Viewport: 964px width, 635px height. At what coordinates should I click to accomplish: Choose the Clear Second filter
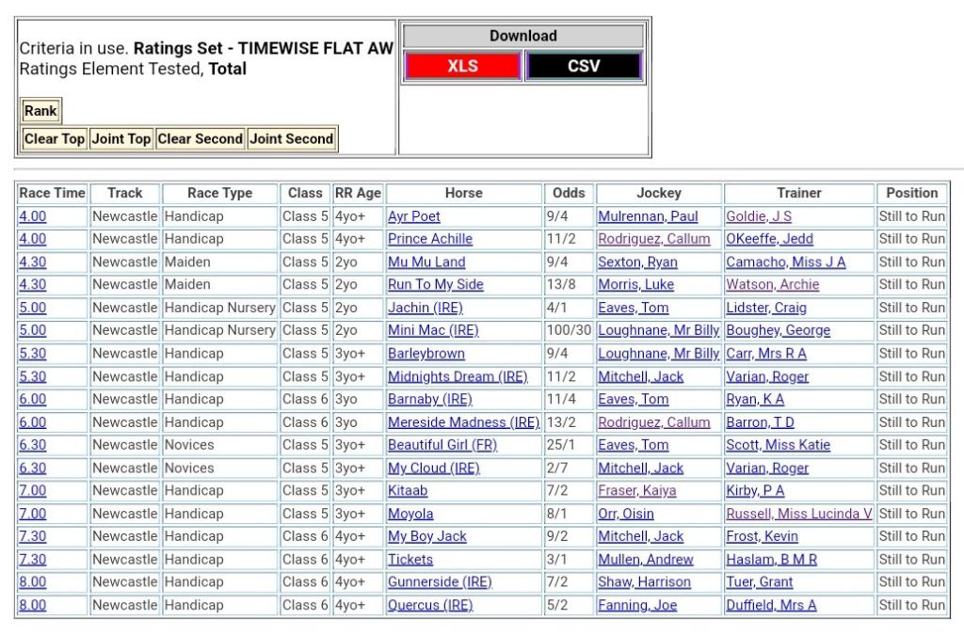[x=200, y=138]
